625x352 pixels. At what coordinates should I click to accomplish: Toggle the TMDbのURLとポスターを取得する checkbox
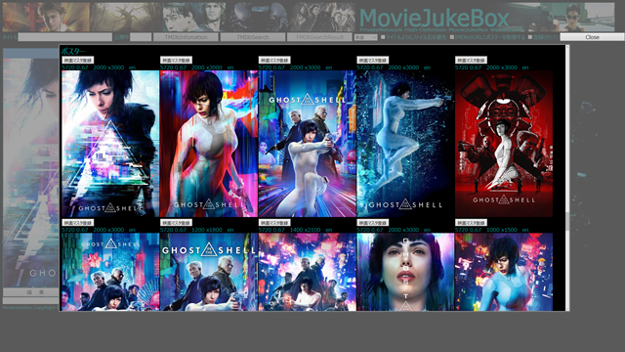452,37
